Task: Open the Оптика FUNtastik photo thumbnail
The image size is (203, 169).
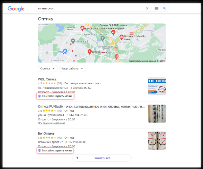Action: pyautogui.click(x=157, y=113)
